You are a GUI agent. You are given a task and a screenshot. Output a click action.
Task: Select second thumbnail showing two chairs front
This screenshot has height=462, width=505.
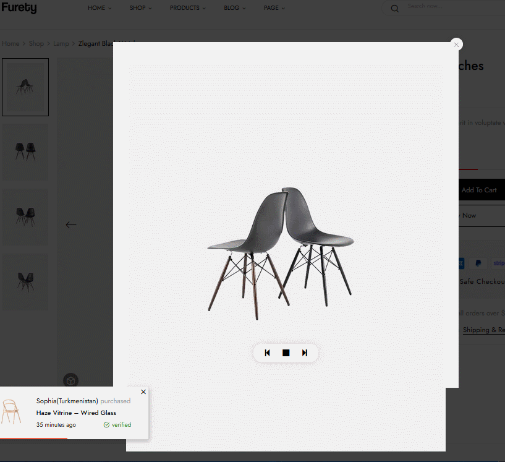pos(25,152)
